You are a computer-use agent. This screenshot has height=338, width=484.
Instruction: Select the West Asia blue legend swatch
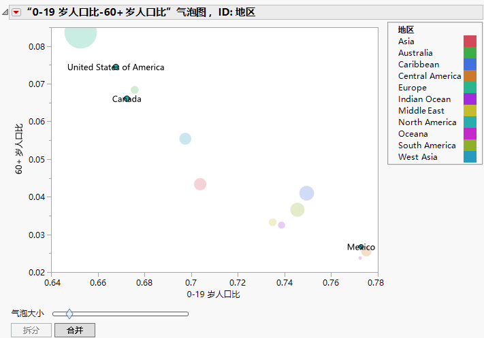point(470,156)
